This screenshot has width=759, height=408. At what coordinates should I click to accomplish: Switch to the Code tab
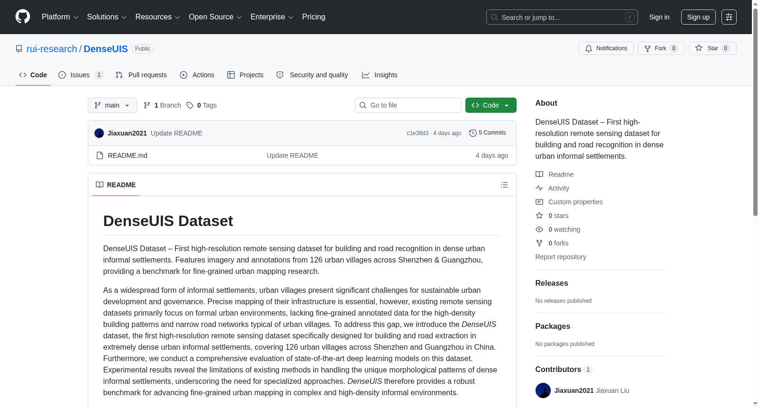coord(33,75)
